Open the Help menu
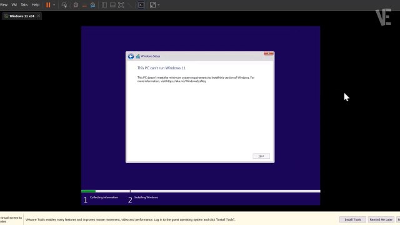This screenshot has width=400, height=225. coord(36,4)
